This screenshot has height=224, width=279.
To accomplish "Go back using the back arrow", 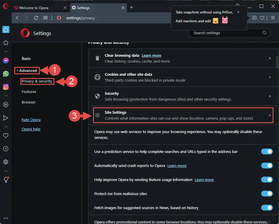I will 17,18.
